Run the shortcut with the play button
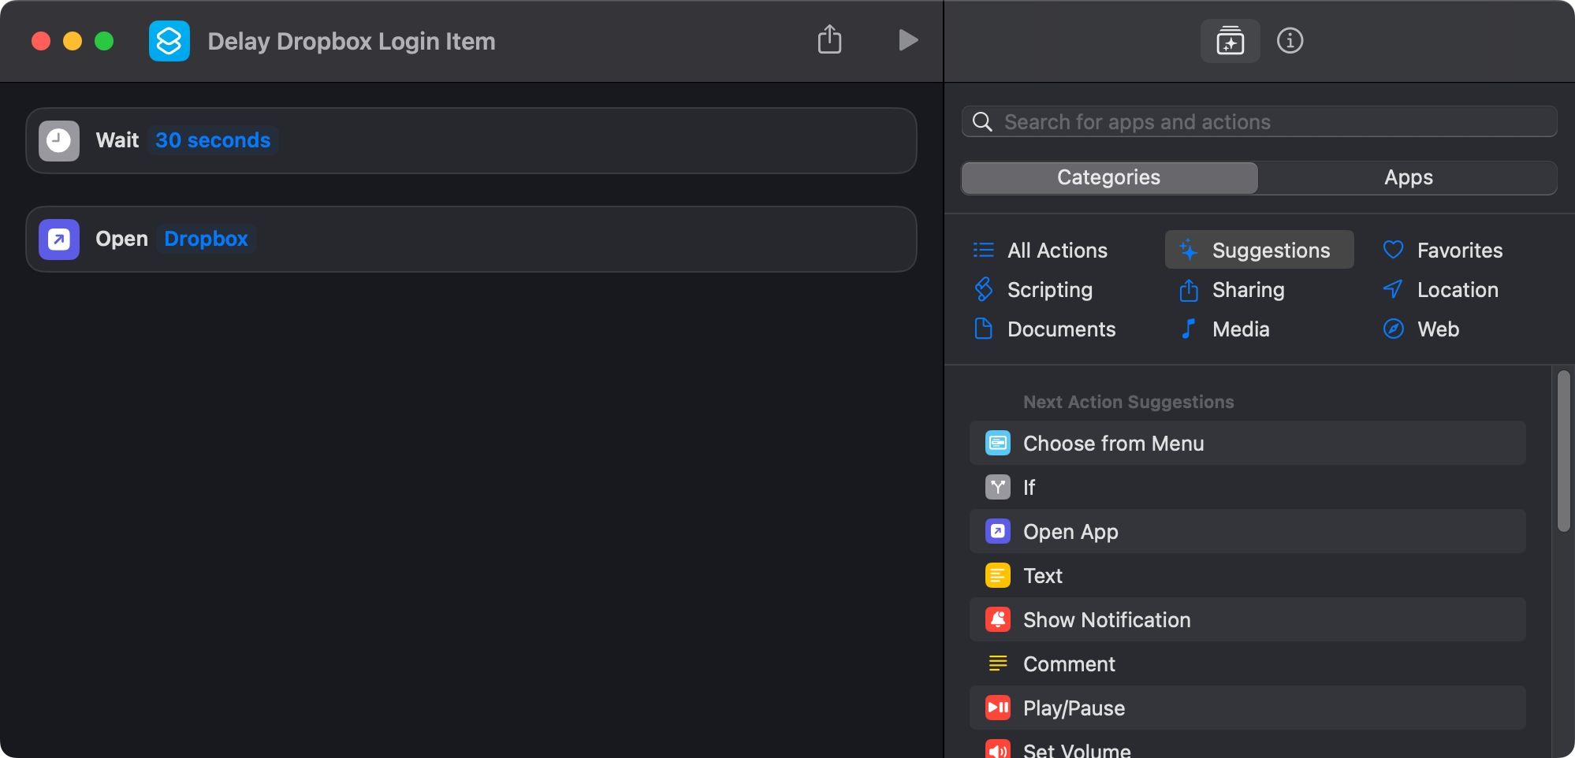This screenshot has width=1575, height=758. pyautogui.click(x=908, y=40)
